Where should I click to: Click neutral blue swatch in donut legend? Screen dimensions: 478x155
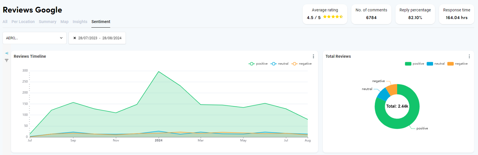pyautogui.click(x=430, y=64)
